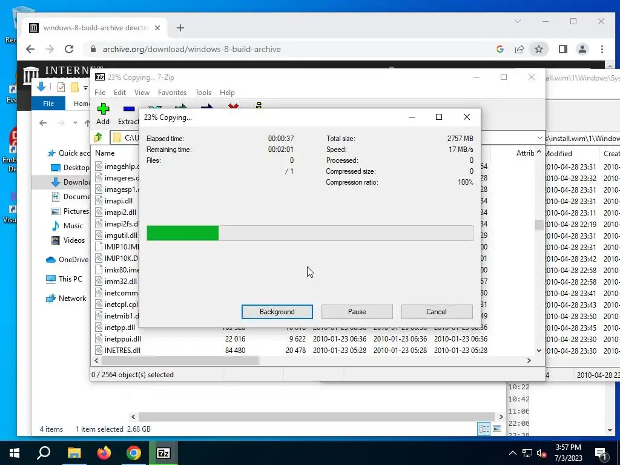Show hidden tray icons chevron
The width and height of the screenshot is (620, 465).
coord(512,453)
